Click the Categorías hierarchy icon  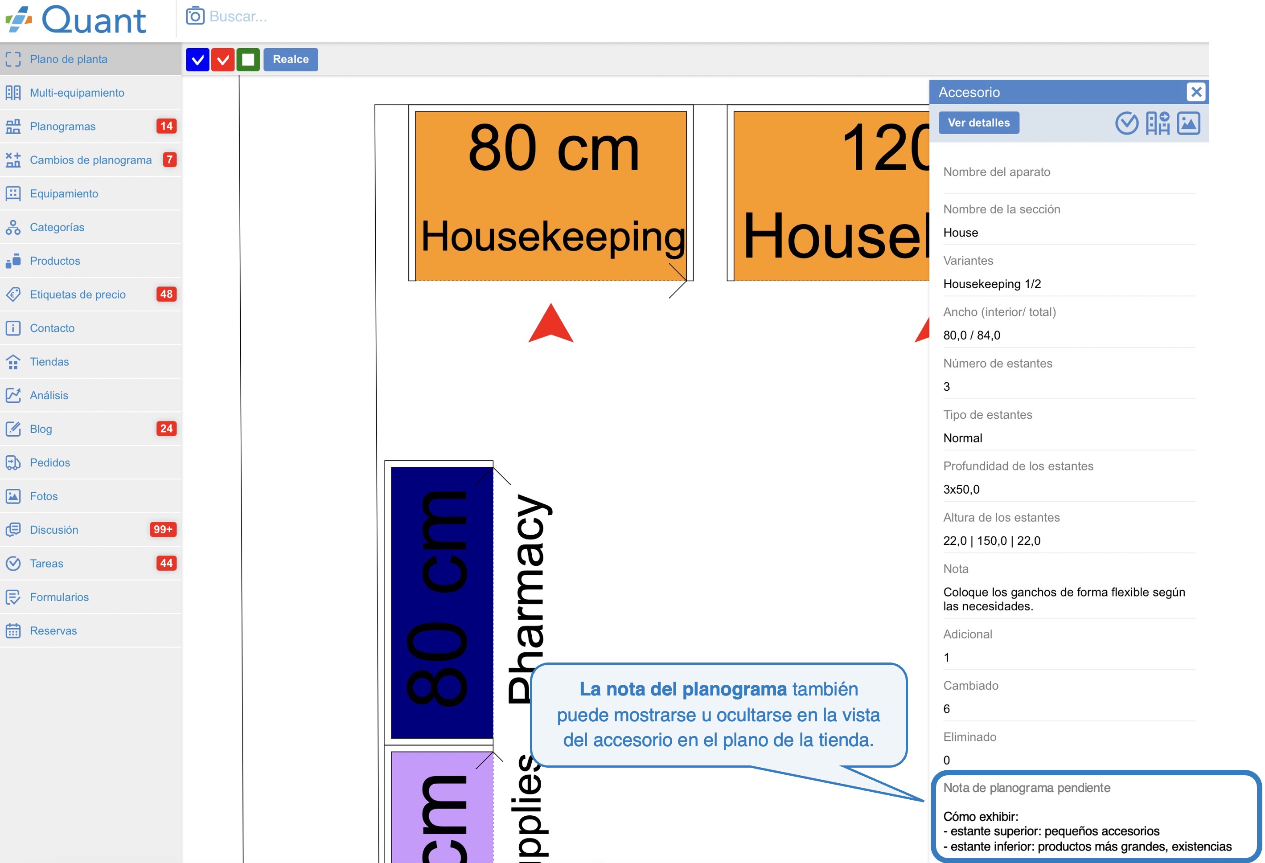coord(13,227)
